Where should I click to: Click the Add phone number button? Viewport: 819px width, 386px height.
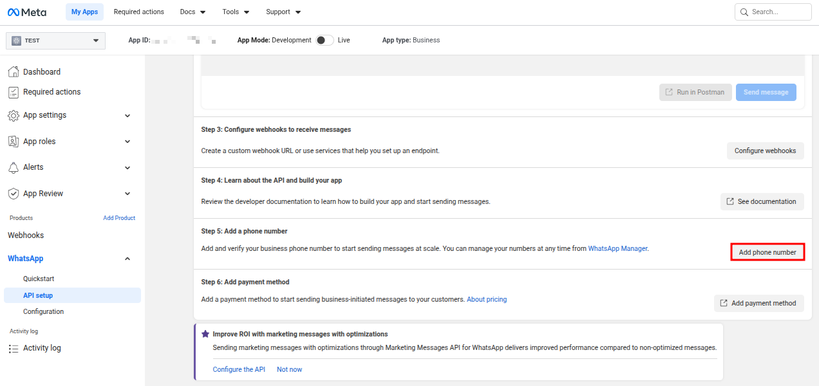[767, 252]
